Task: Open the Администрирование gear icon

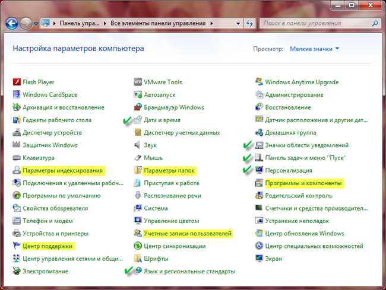Action: point(259,95)
